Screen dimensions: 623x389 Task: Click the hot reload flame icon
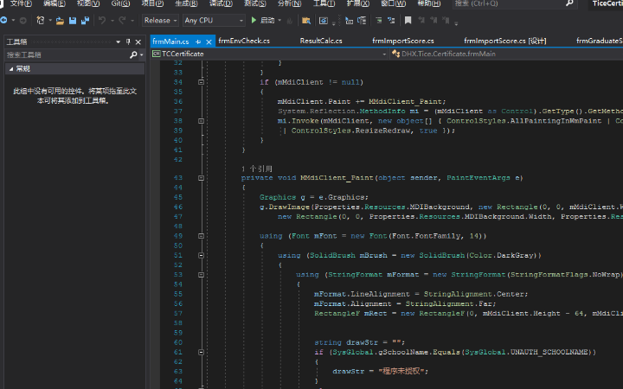(x=290, y=21)
